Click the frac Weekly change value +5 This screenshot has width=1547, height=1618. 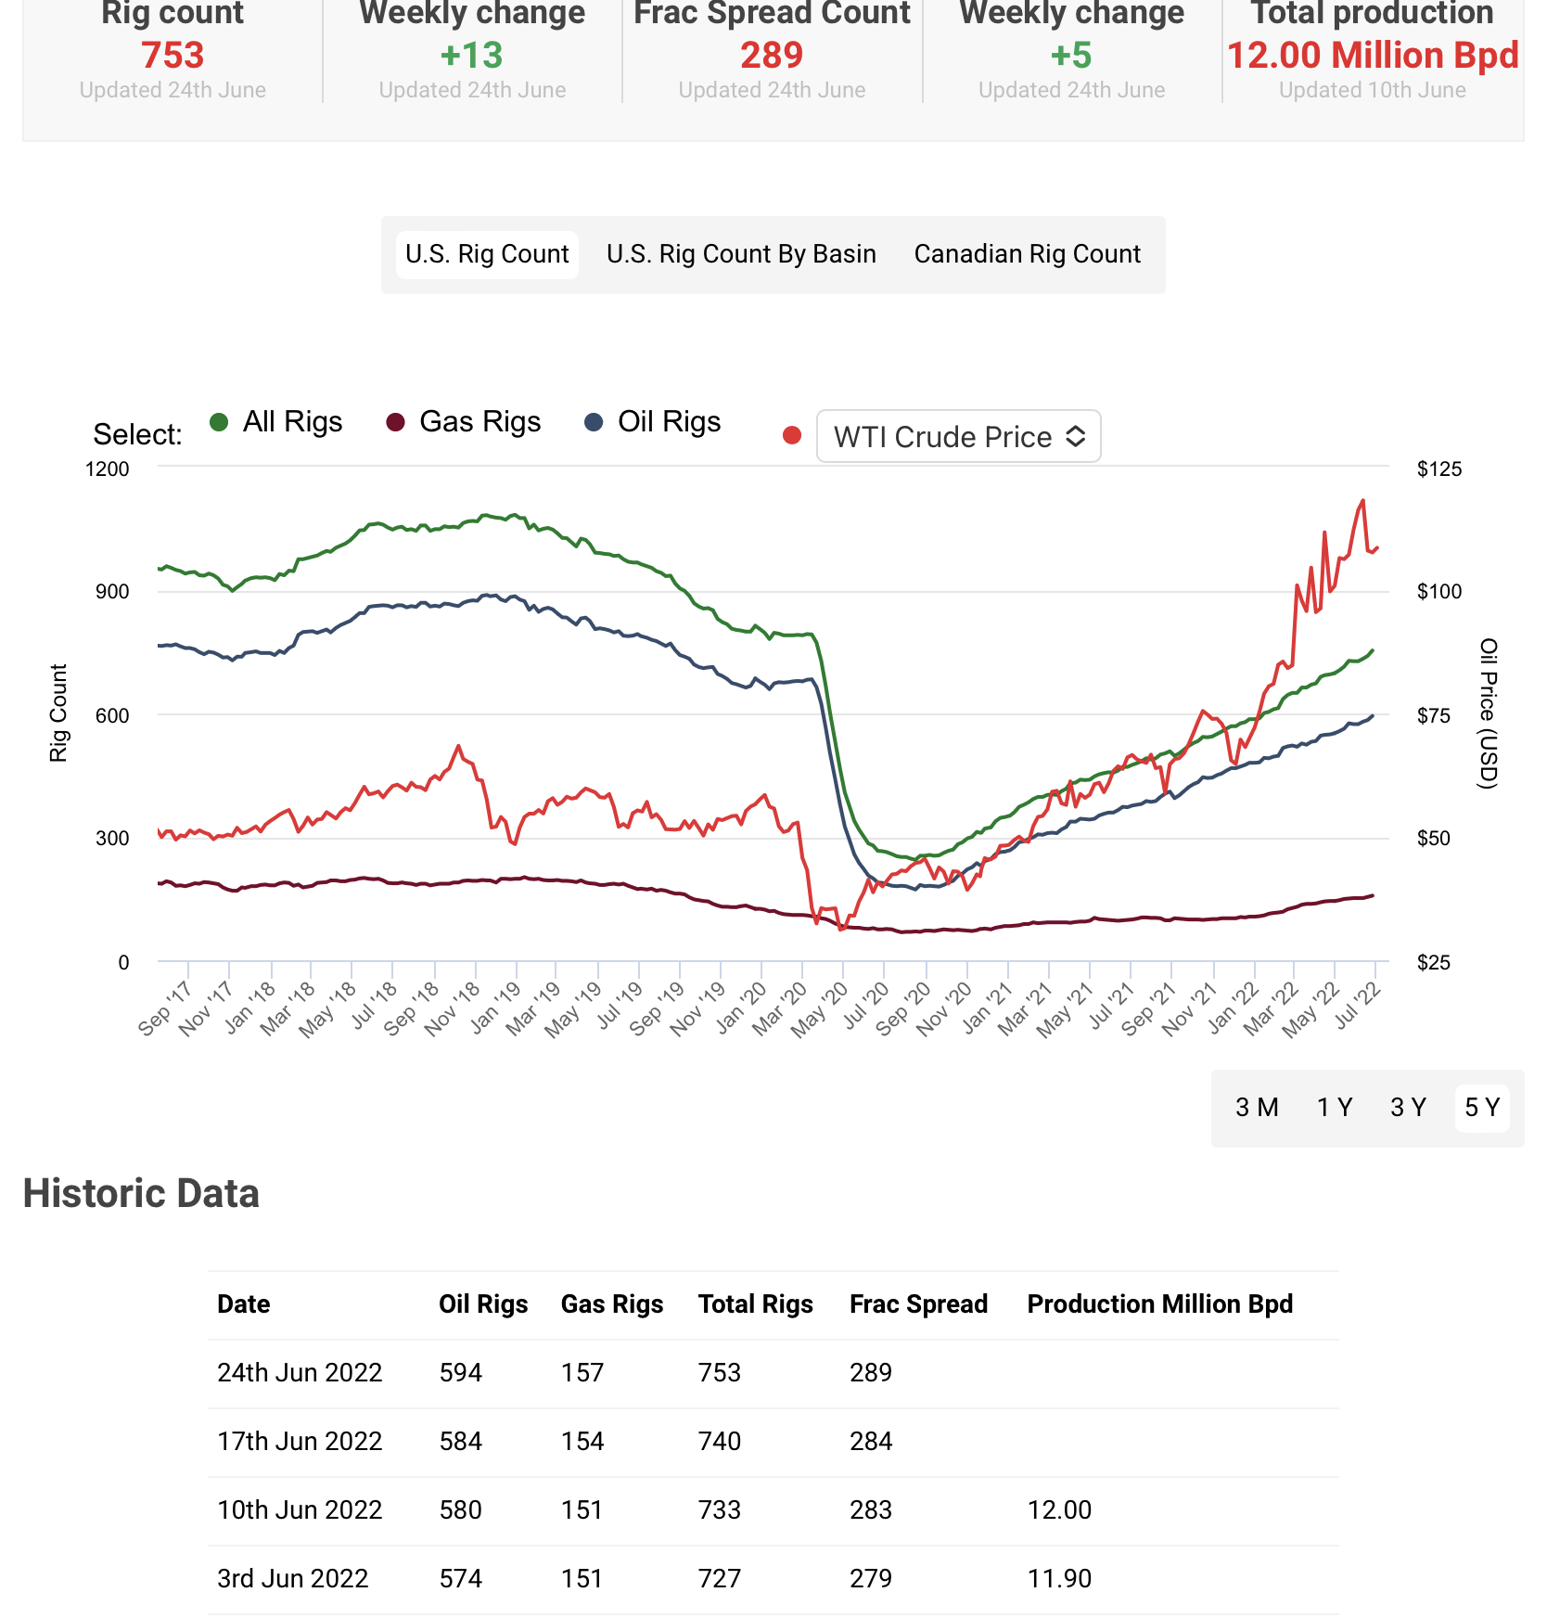click(1071, 56)
